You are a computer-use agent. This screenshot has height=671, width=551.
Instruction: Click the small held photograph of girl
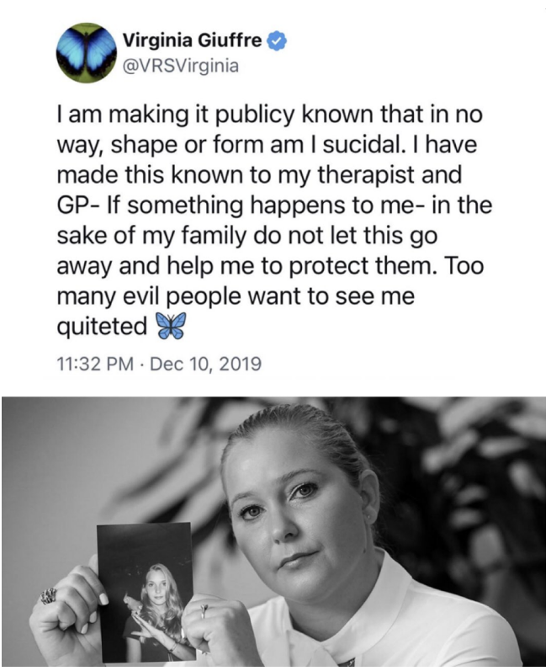tap(145, 592)
